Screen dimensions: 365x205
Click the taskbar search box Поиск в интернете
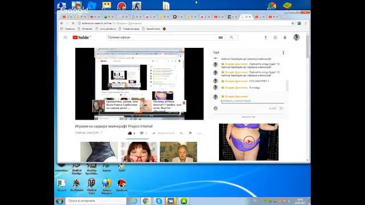pyautogui.click(x=96, y=201)
